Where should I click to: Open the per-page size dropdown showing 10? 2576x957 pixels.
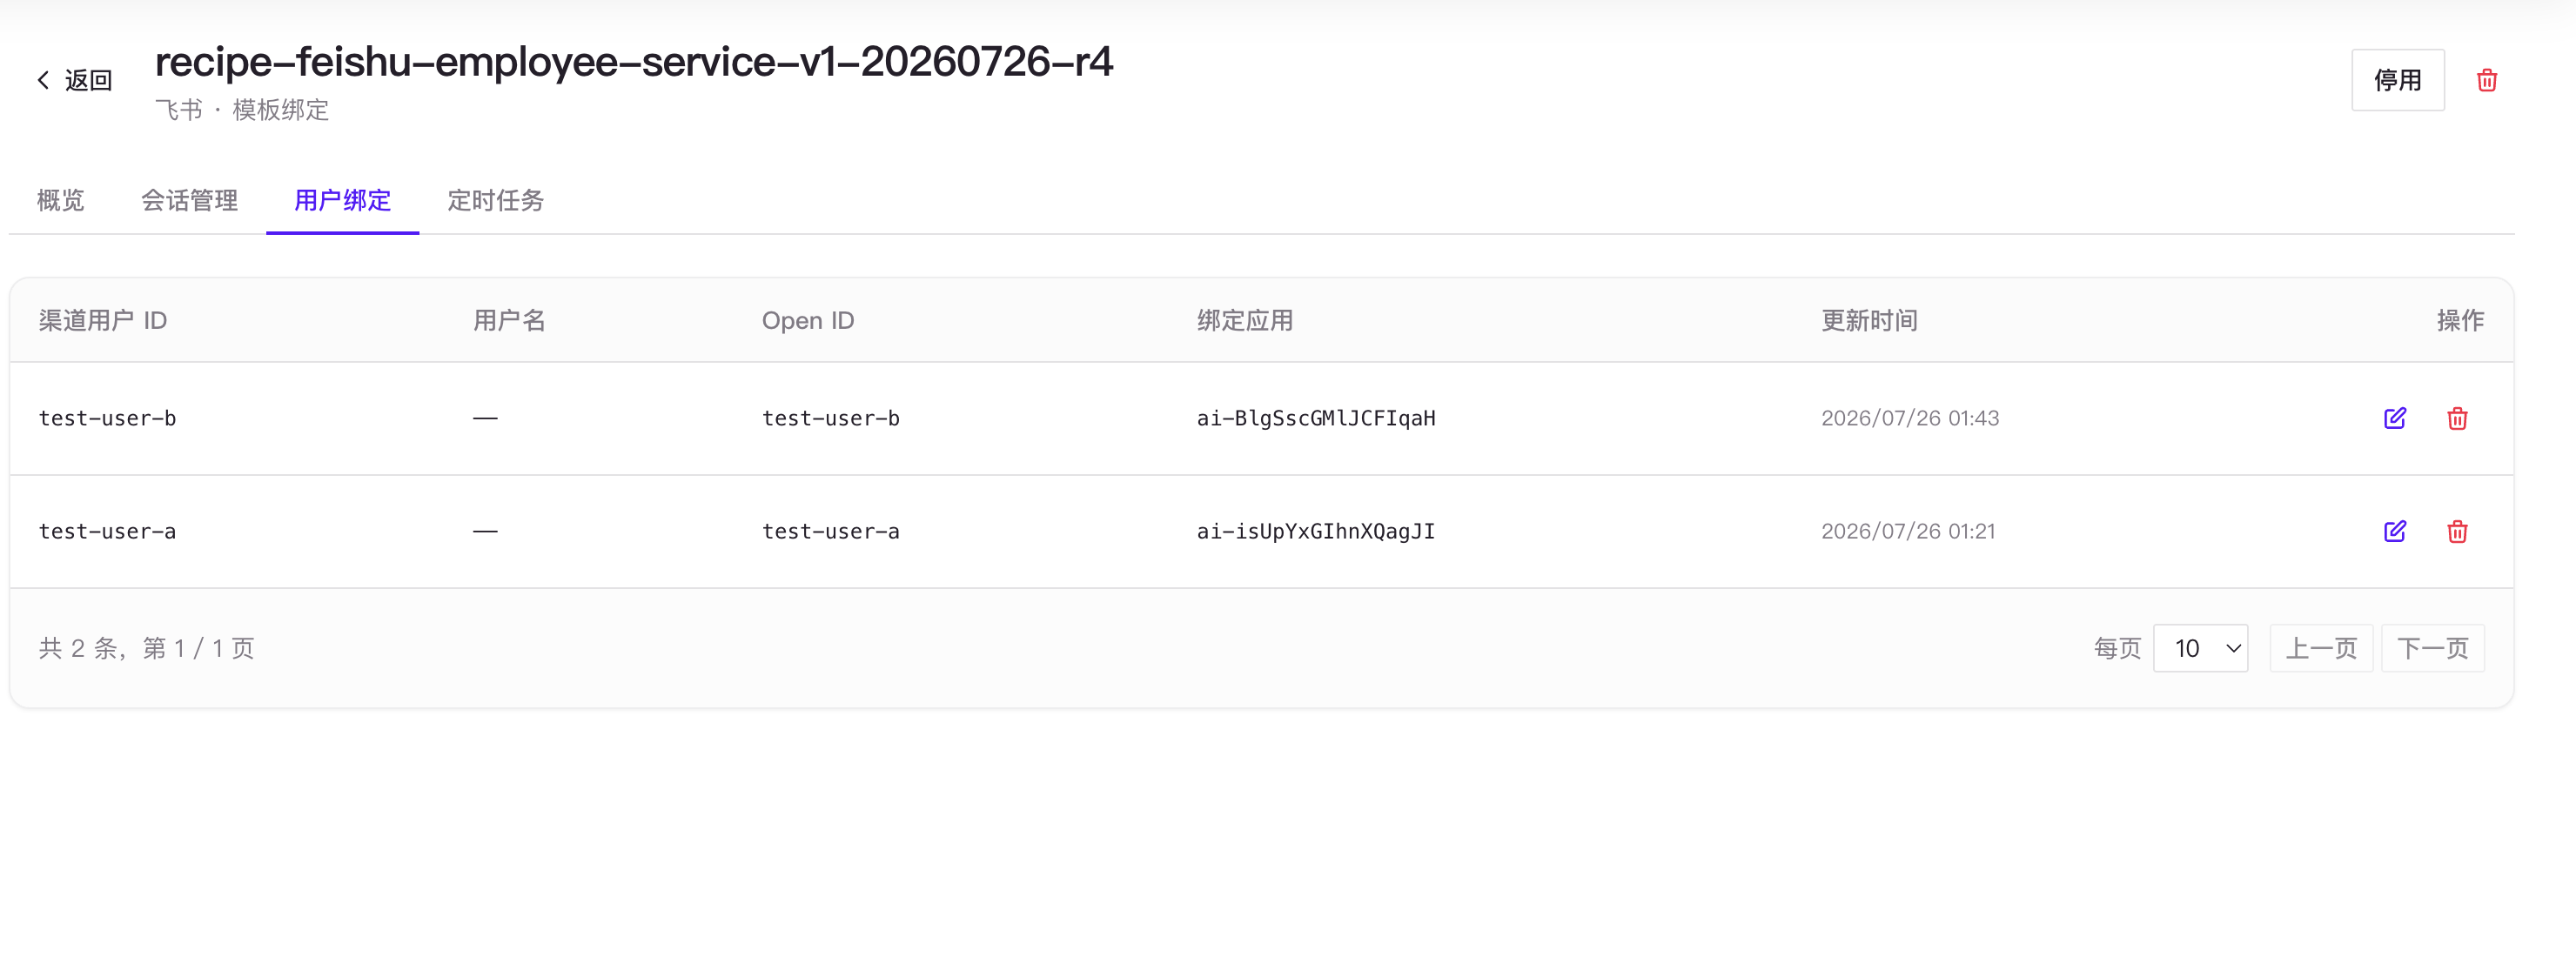(2200, 648)
